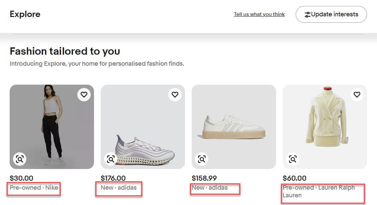
Task: Click the $30.00 price of Nike item
Action: click(21, 178)
